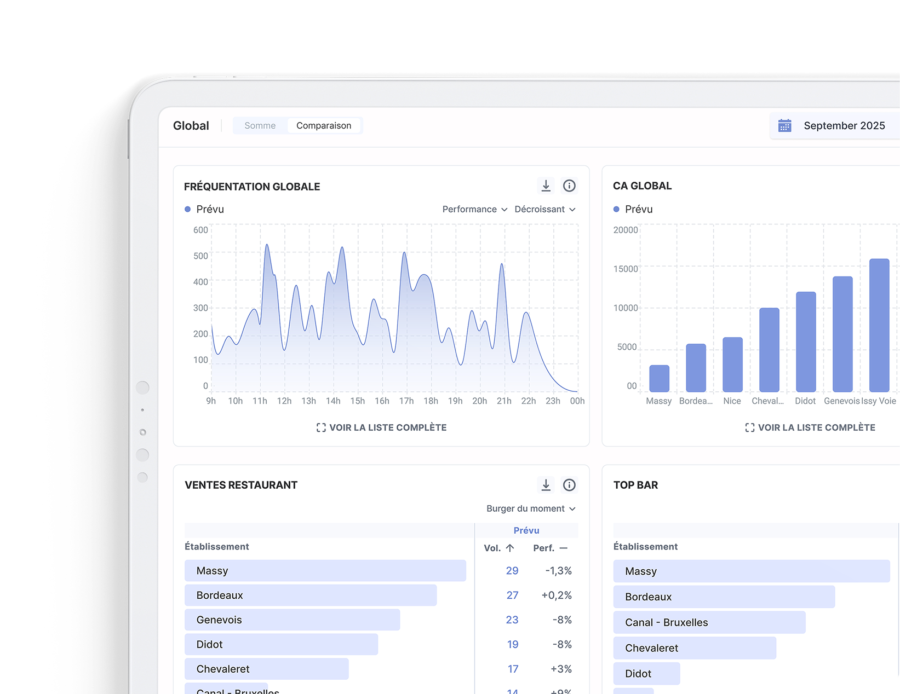Click the calendar icon beside September 2025
This screenshot has width=900, height=694.
coord(784,126)
